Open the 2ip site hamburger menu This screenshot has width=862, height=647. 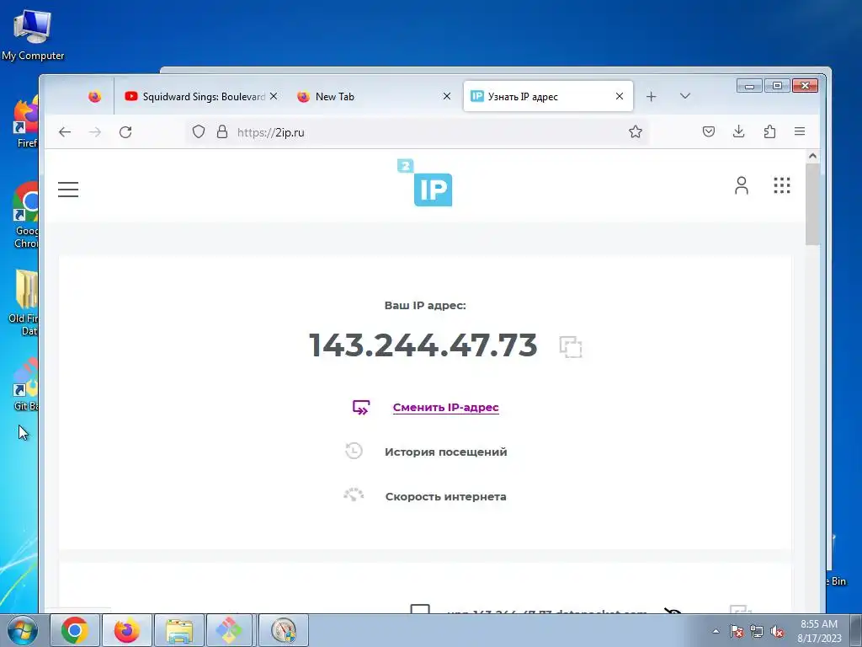point(68,190)
